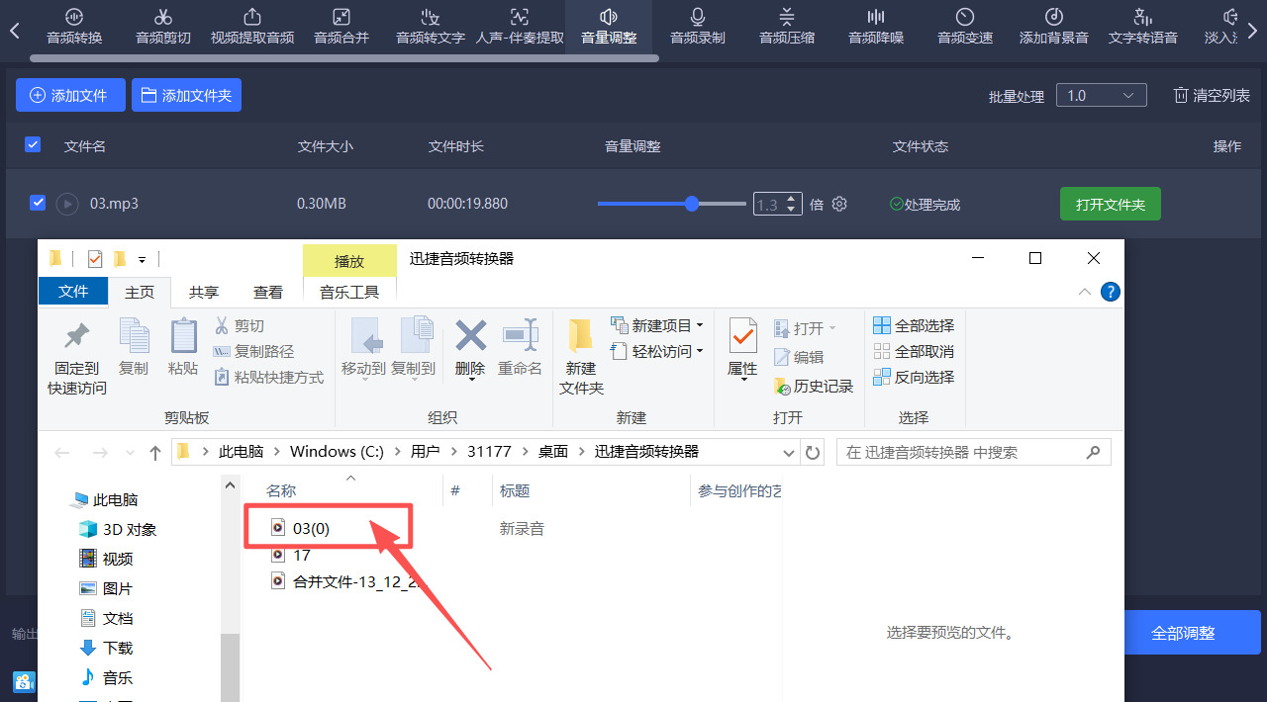Switch to the 查看 ribbon tab

268,293
